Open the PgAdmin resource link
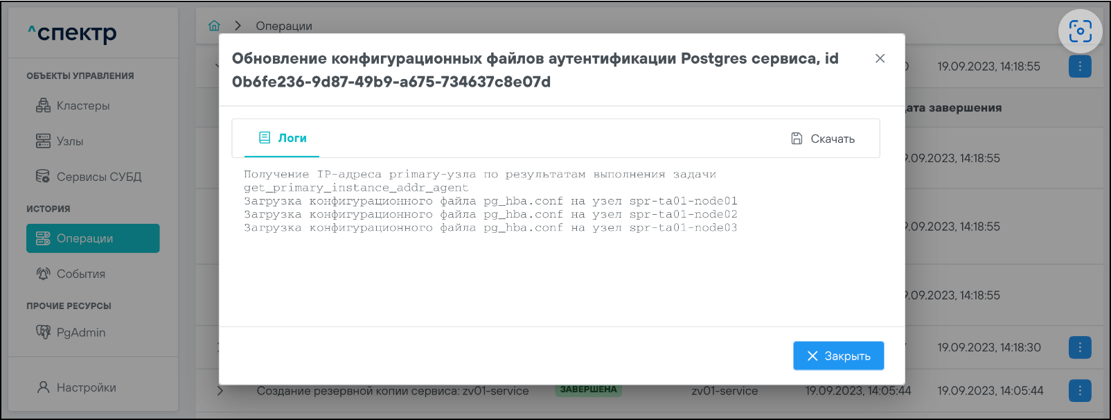 [93, 333]
